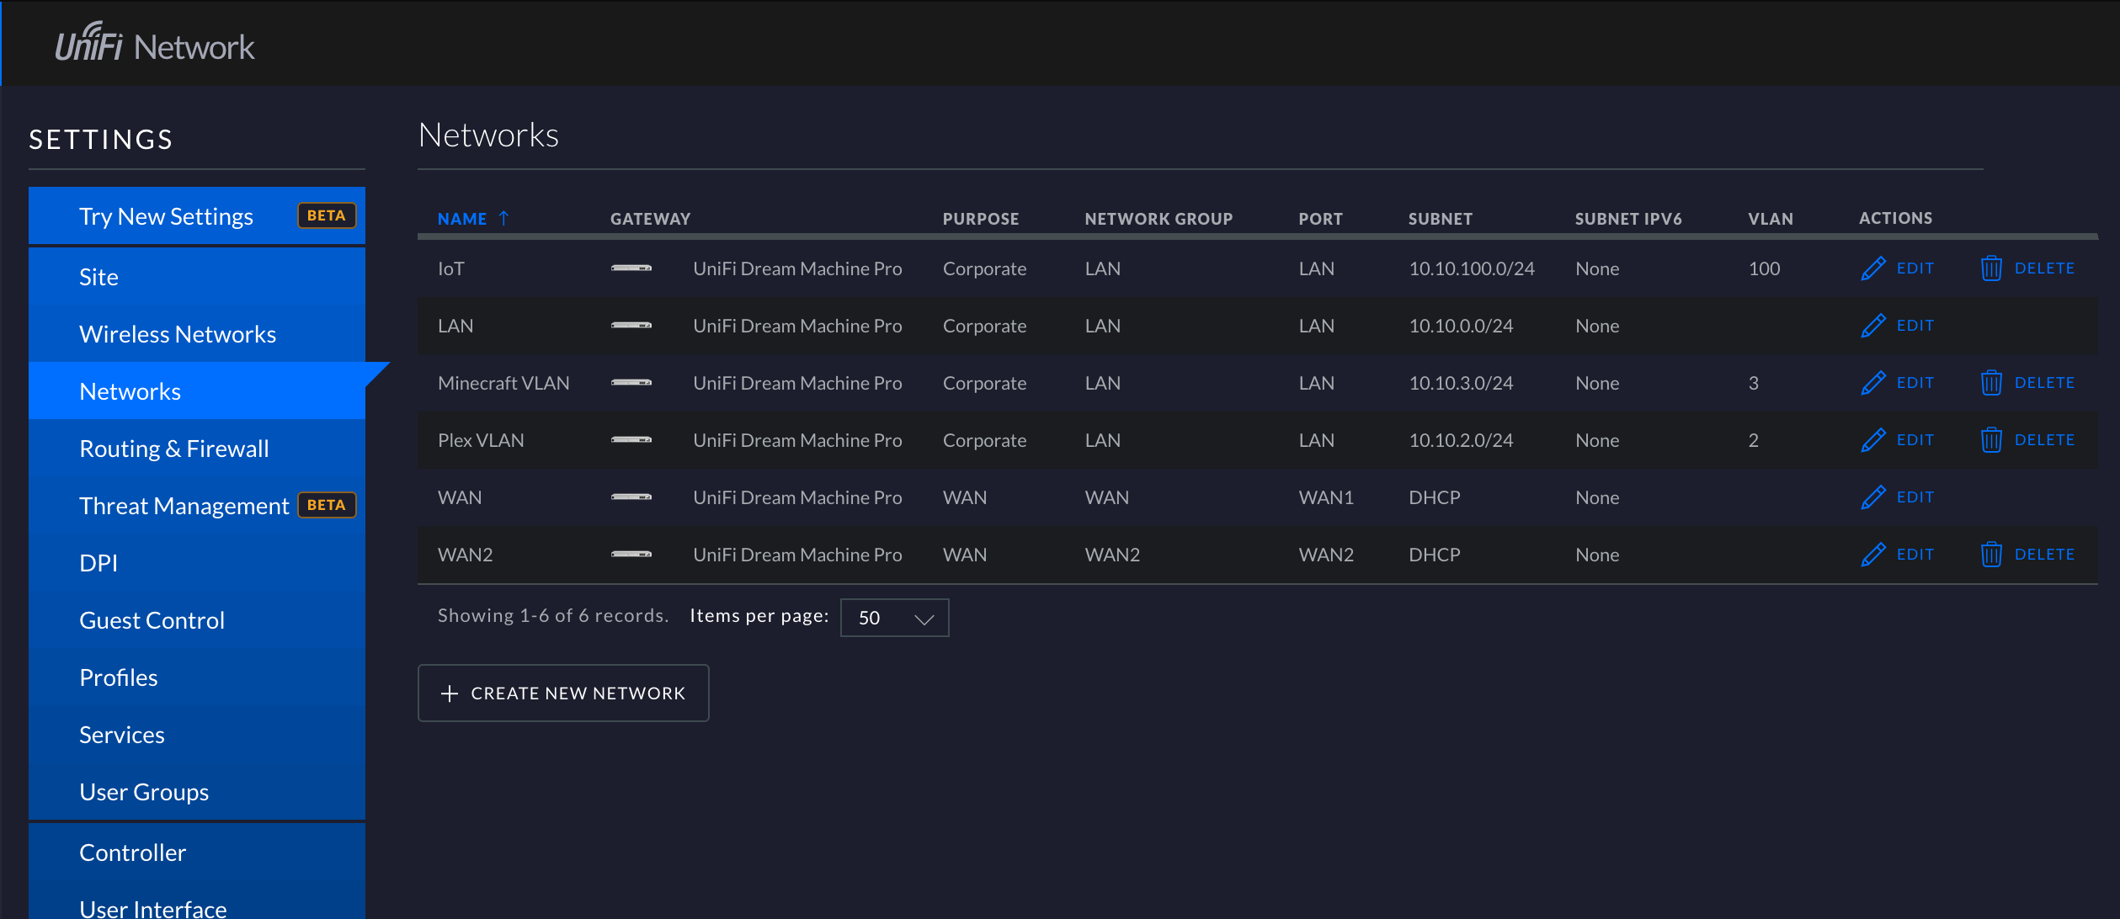The height and width of the screenshot is (919, 2120).
Task: Click the pencil icon in Plex VLAN row
Action: [1872, 440]
